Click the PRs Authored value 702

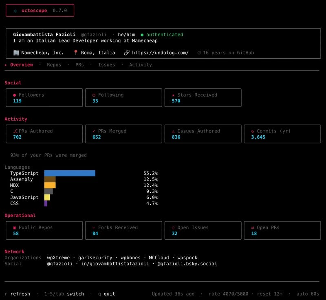pos(17,137)
